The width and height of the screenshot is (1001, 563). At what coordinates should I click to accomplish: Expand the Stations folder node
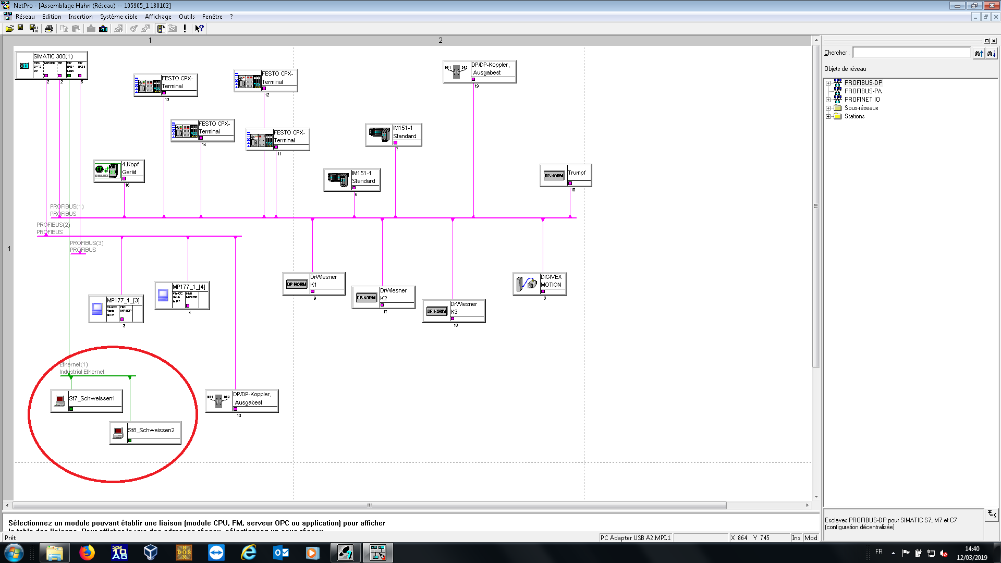coord(828,116)
